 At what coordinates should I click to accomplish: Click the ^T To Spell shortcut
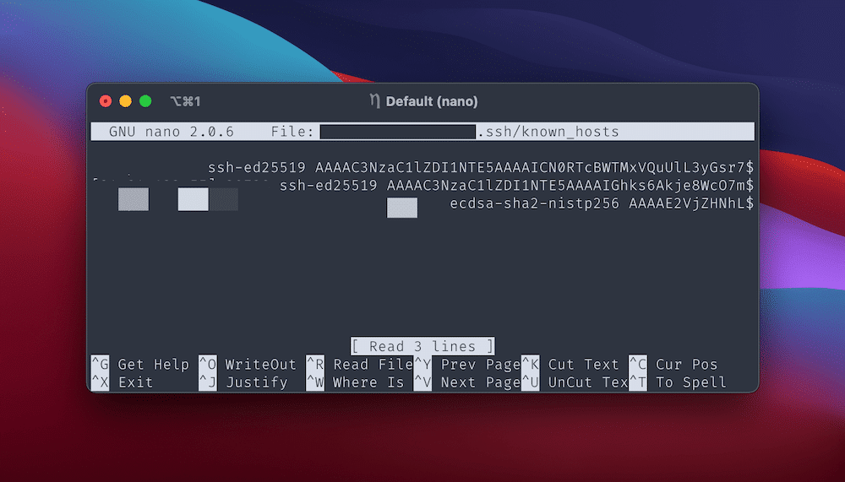pos(678,382)
